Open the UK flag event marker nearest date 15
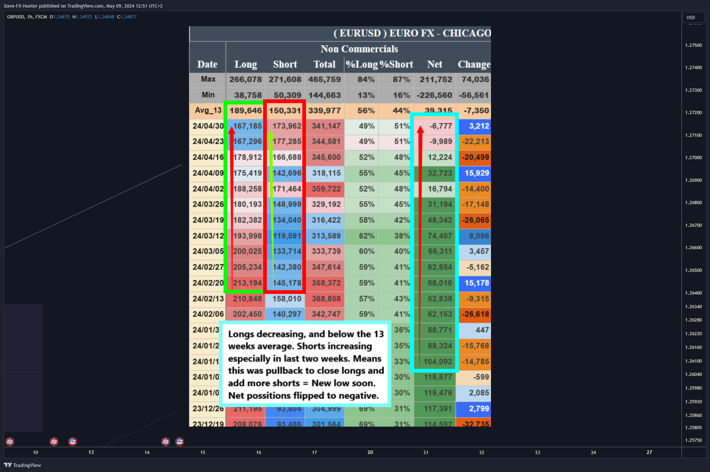Viewport: 710px width, 472px height. (x=166, y=441)
